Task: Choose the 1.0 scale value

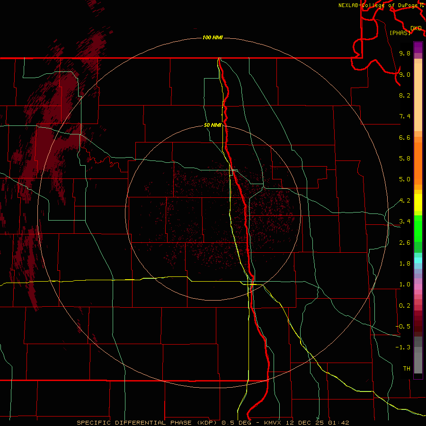Action: tap(405, 284)
